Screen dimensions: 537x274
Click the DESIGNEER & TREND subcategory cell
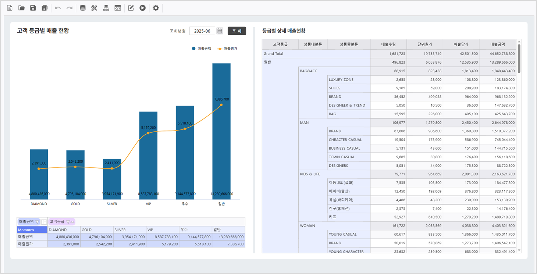pyautogui.click(x=349, y=105)
